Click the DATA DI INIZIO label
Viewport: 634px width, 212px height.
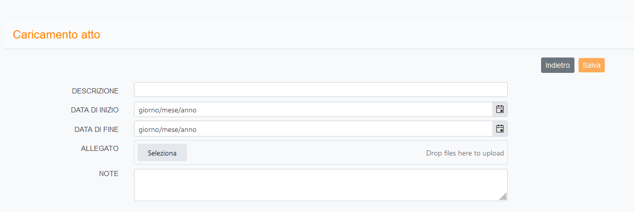click(94, 110)
